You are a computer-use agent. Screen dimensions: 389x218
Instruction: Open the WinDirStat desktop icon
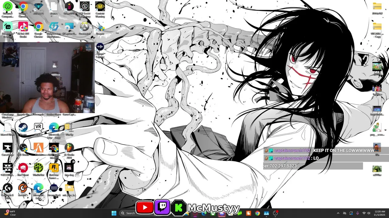pyautogui.click(x=38, y=170)
